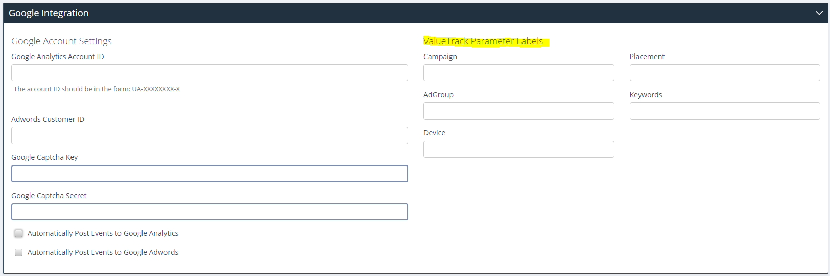This screenshot has width=830, height=276.
Task: Click the Keywords field label
Action: [x=646, y=95]
